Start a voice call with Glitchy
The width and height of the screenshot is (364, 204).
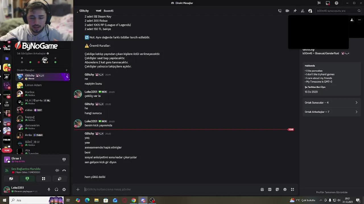[x=280, y=11]
